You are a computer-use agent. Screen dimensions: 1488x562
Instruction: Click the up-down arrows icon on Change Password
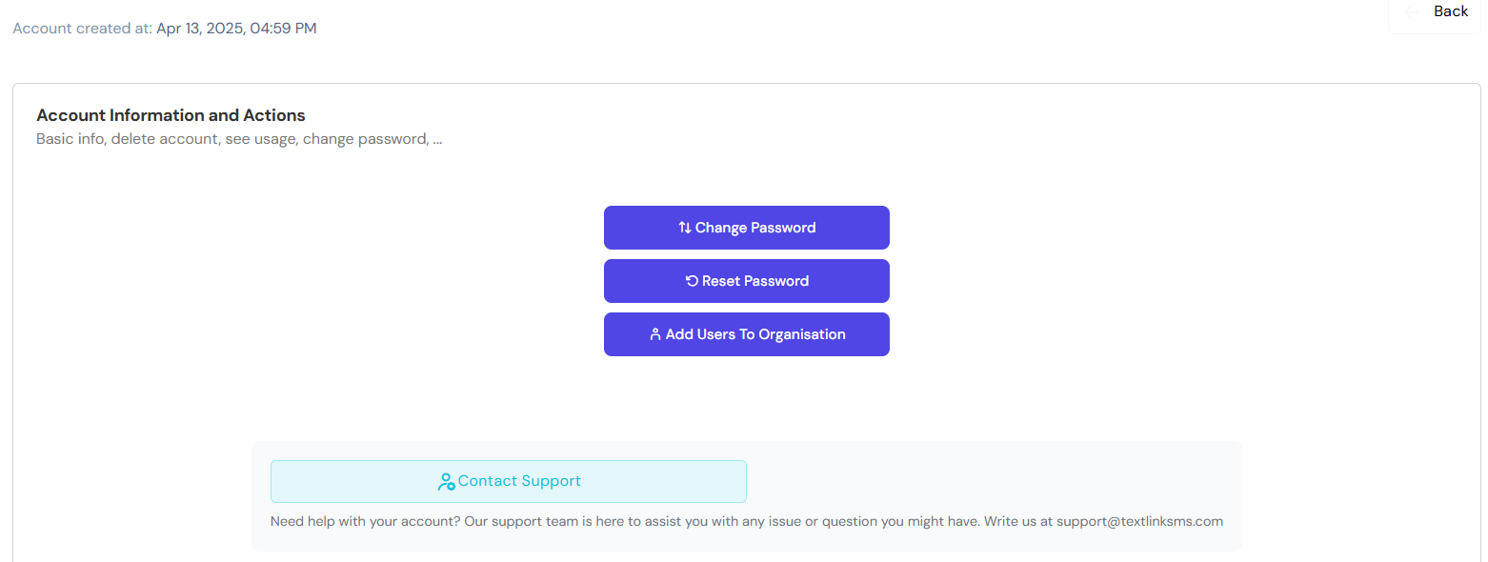(x=685, y=228)
